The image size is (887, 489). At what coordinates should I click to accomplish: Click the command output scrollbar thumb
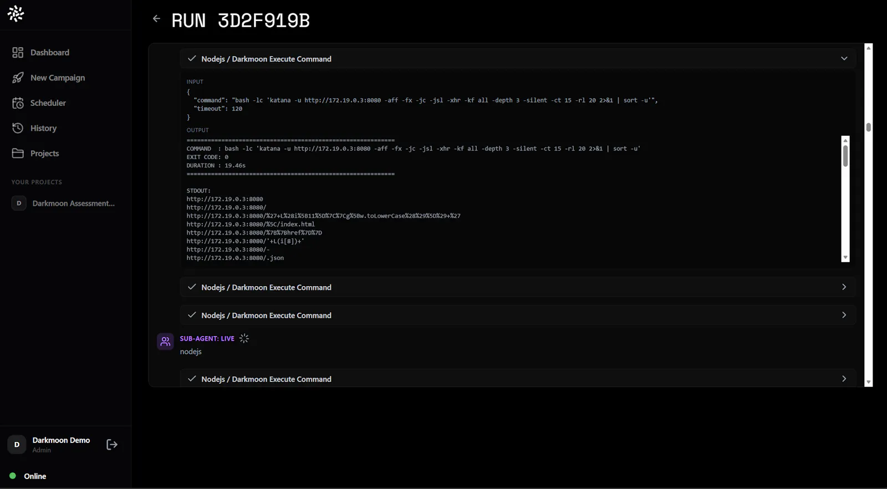point(845,156)
